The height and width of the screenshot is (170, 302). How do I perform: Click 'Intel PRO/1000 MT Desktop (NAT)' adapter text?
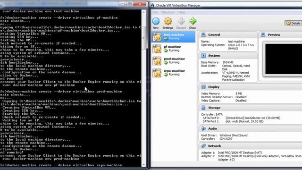(x=240, y=153)
